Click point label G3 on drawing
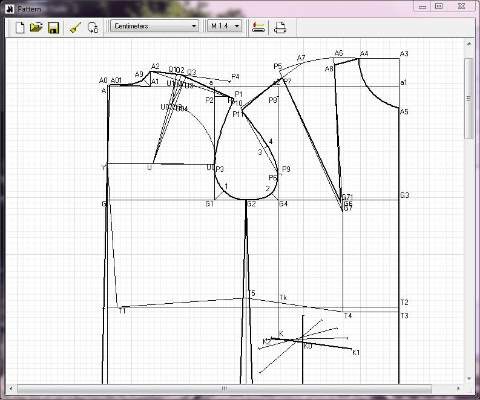The image size is (480, 400). coord(404,195)
